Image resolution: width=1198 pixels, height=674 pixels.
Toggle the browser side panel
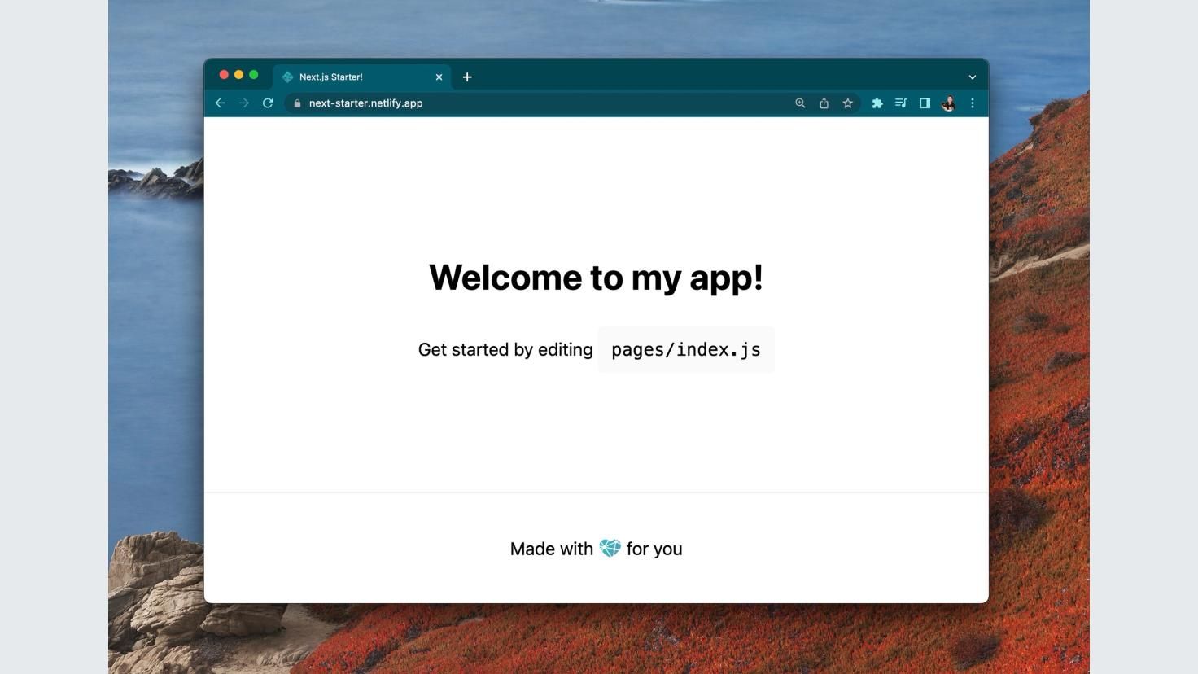[x=925, y=103]
